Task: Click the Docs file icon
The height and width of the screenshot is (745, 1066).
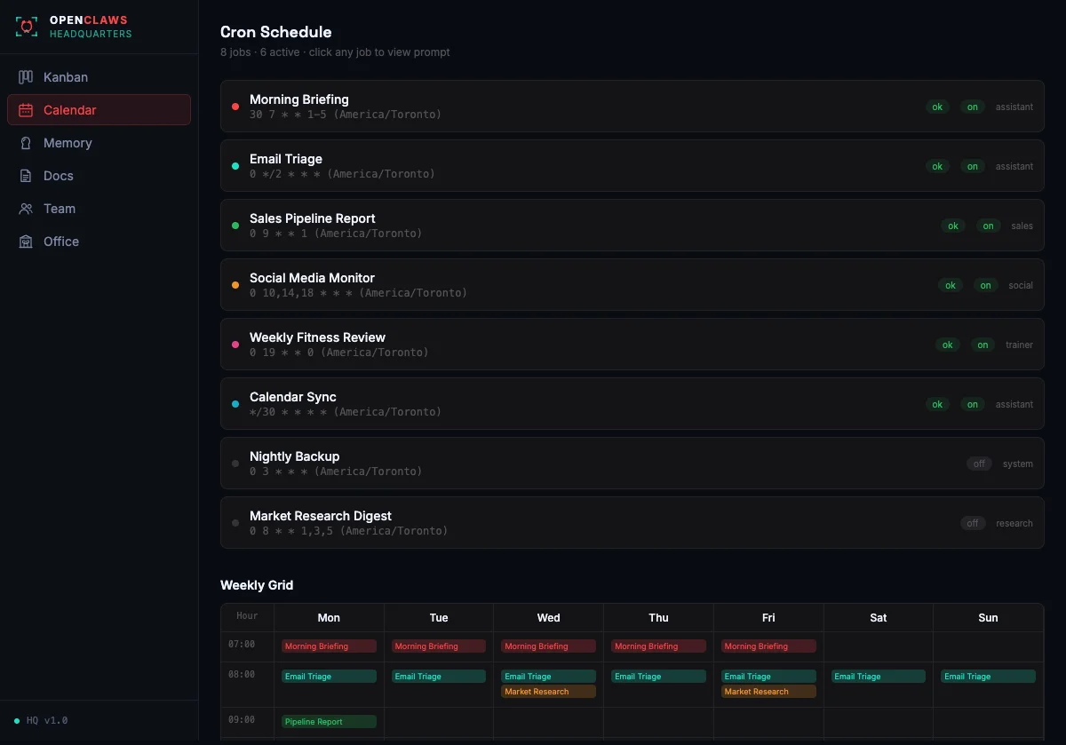Action: tap(26, 176)
